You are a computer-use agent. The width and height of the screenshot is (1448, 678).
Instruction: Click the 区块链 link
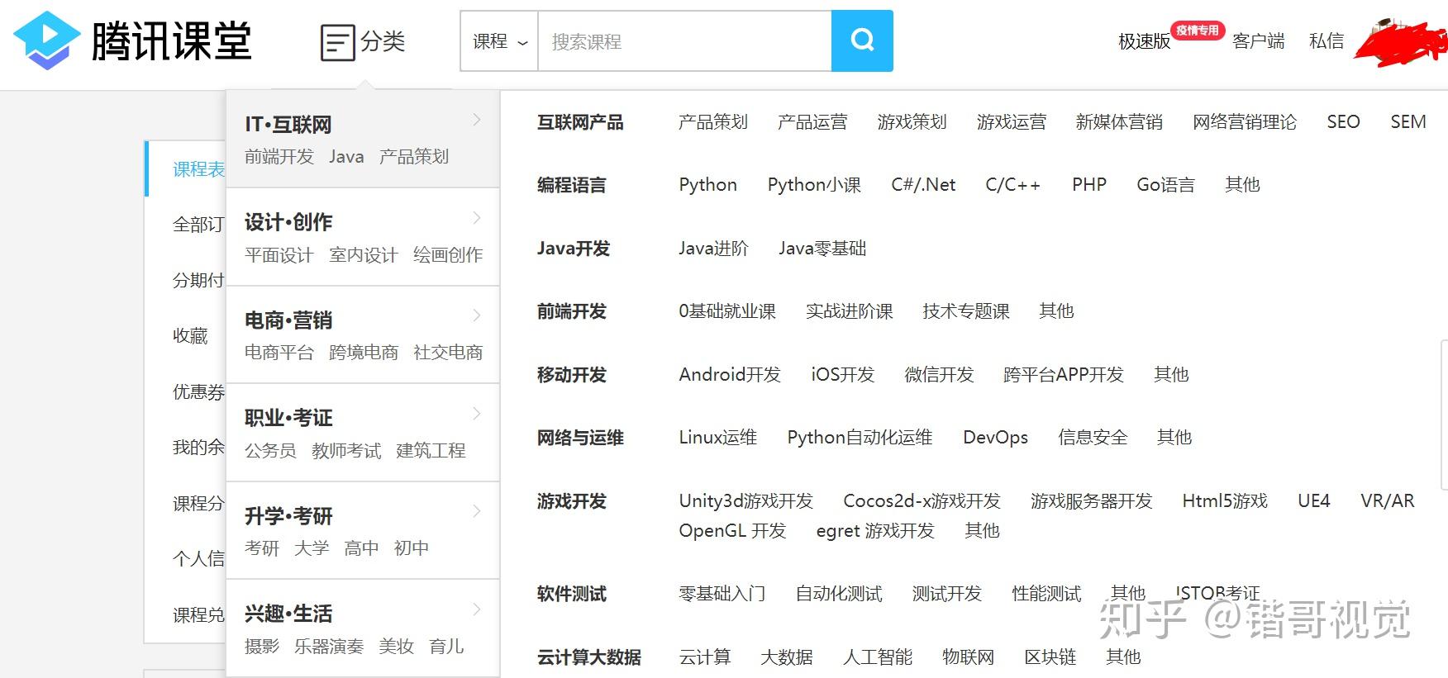(1050, 657)
